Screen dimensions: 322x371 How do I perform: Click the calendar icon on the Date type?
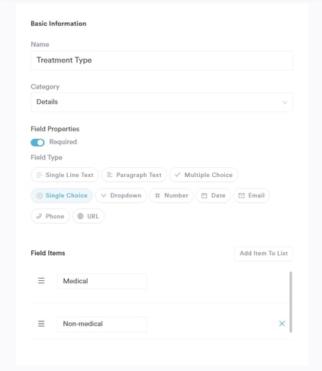[x=204, y=195]
